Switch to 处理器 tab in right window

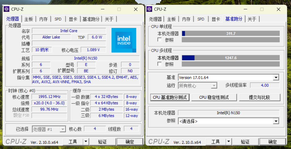point(156,19)
